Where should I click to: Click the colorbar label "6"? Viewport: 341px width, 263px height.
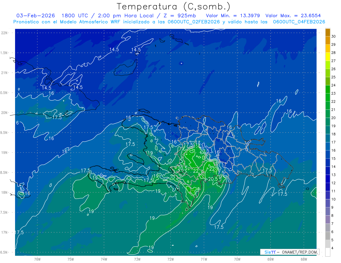click(x=333, y=232)
